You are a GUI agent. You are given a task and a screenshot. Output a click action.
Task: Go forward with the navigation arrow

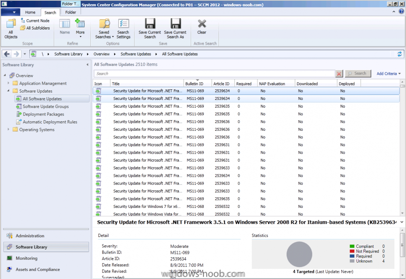pos(16,54)
